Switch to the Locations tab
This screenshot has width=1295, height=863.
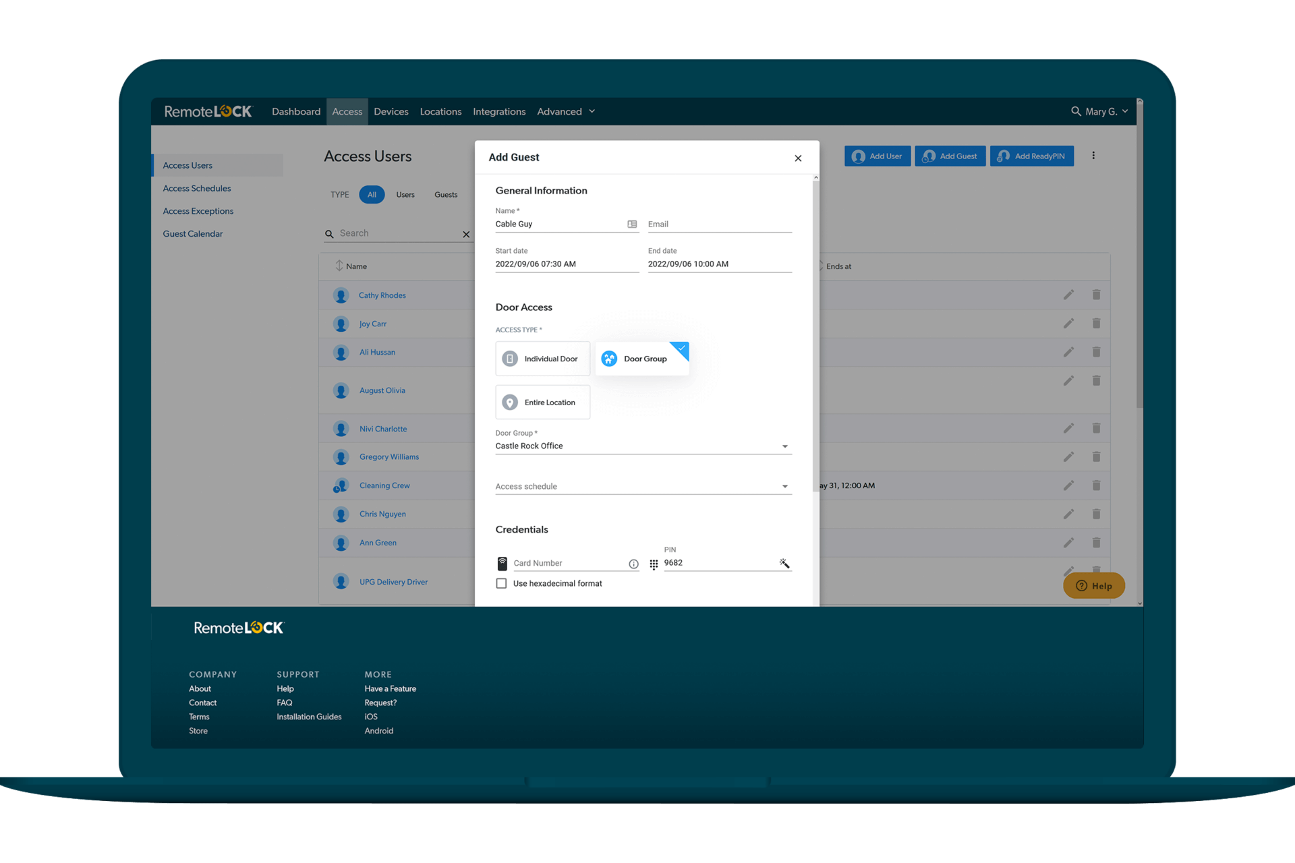tap(440, 111)
